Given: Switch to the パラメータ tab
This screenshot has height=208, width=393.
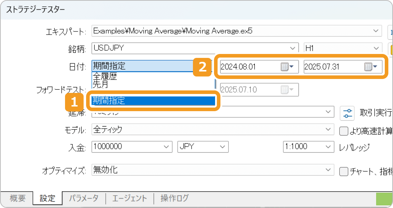Looking at the screenshot, I should [x=84, y=198].
